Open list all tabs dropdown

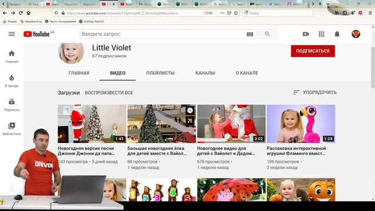coord(328,4)
